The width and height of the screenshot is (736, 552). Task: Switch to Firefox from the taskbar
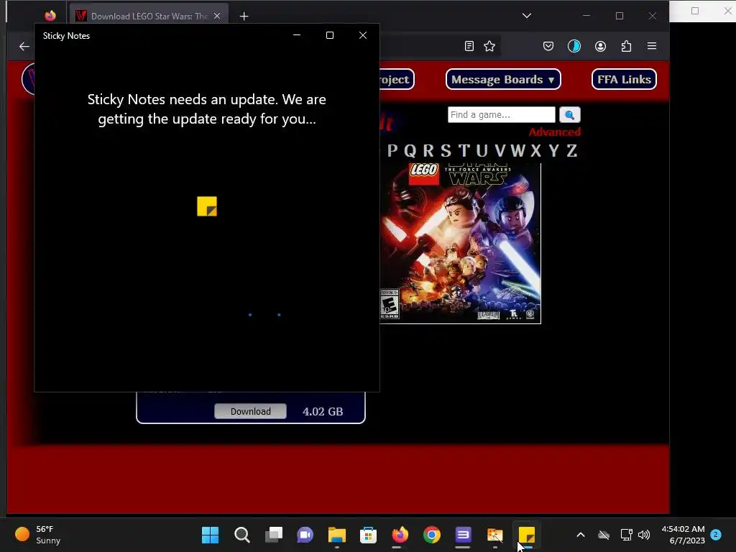[x=400, y=535]
